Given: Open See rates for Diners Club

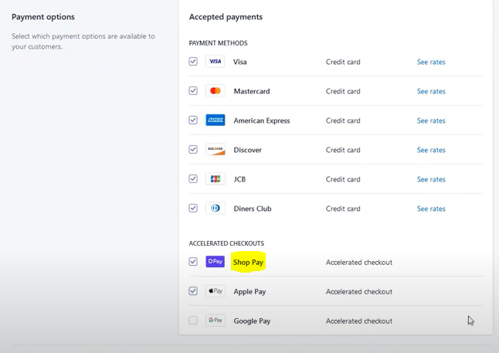Looking at the screenshot, I should pos(431,209).
